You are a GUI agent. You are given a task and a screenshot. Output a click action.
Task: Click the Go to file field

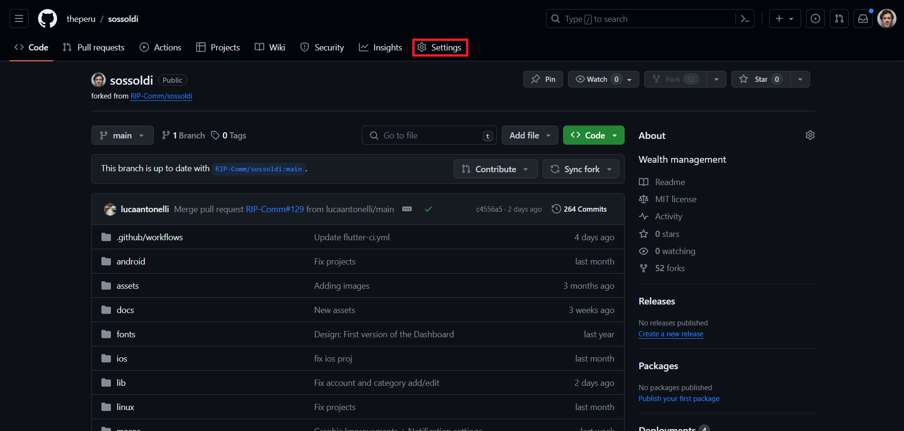(429, 135)
